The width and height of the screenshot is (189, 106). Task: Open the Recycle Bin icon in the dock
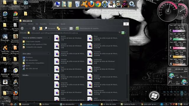(x=77, y=4)
